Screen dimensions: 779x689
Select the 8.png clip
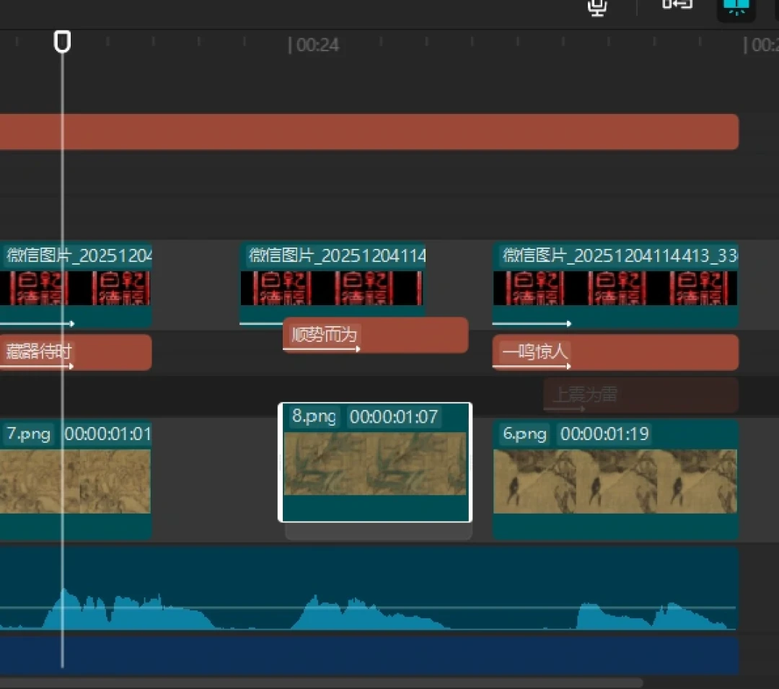[375, 462]
